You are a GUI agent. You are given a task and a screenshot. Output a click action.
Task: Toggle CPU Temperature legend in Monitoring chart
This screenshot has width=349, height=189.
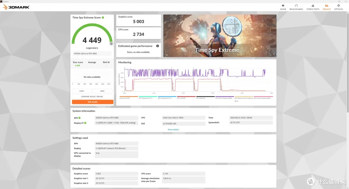pos(148,97)
